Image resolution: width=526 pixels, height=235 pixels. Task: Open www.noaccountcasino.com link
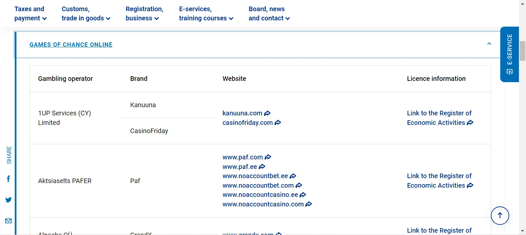tap(267, 204)
